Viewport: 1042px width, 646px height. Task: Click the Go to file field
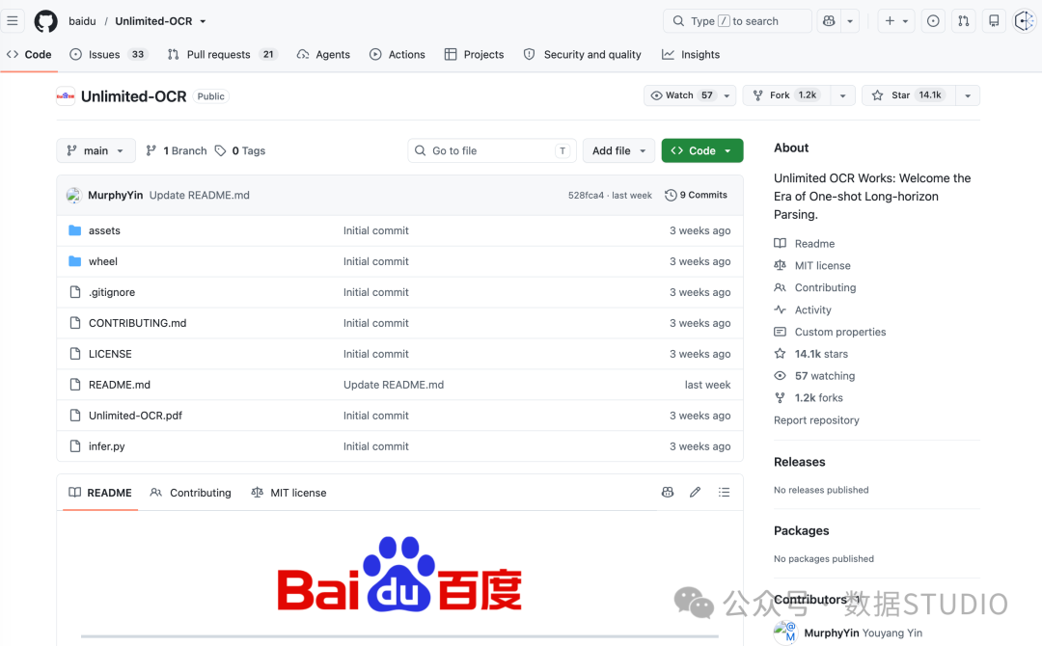(x=492, y=150)
